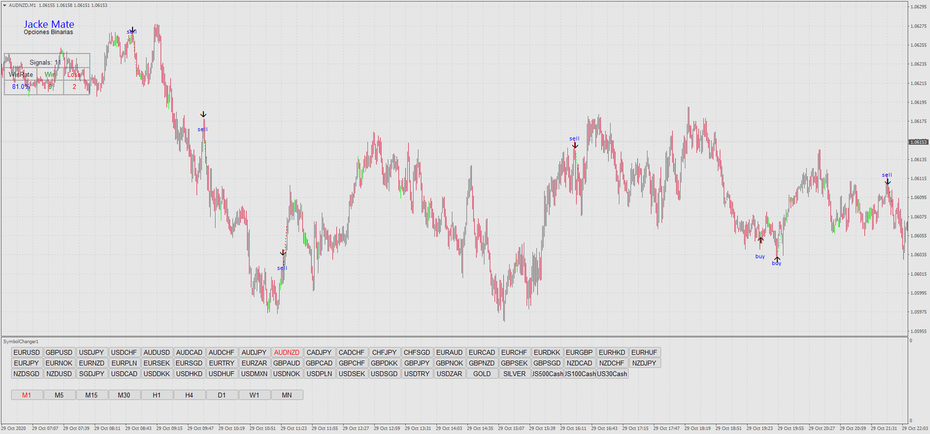Click the Jacke Mate indicator title
This screenshot has height=434, width=930.
click(x=49, y=24)
